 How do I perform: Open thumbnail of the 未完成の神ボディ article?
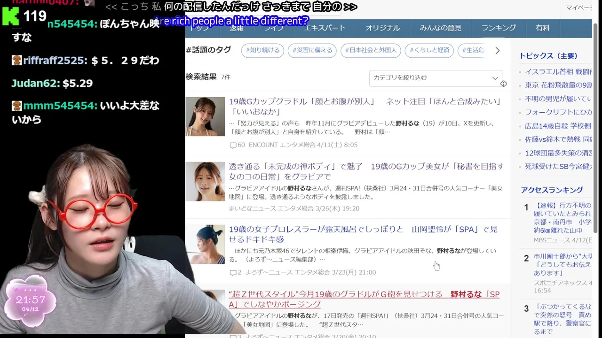pyautogui.click(x=205, y=181)
